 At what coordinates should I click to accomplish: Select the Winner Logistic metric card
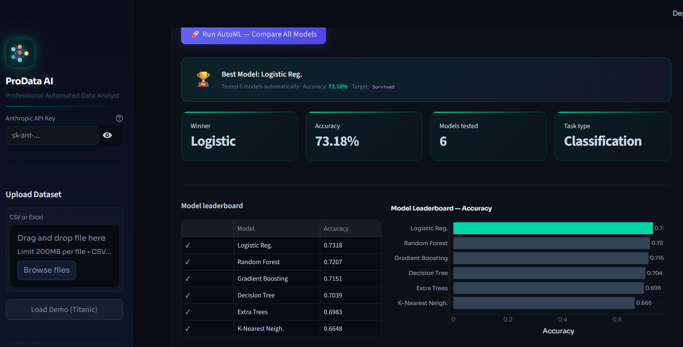tap(239, 136)
